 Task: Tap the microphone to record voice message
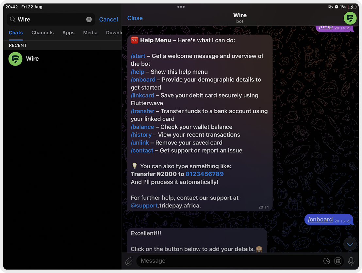351,261
